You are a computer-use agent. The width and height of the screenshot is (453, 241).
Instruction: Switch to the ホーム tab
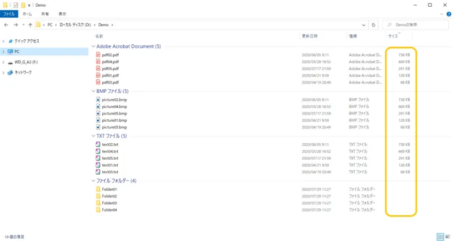pos(27,14)
